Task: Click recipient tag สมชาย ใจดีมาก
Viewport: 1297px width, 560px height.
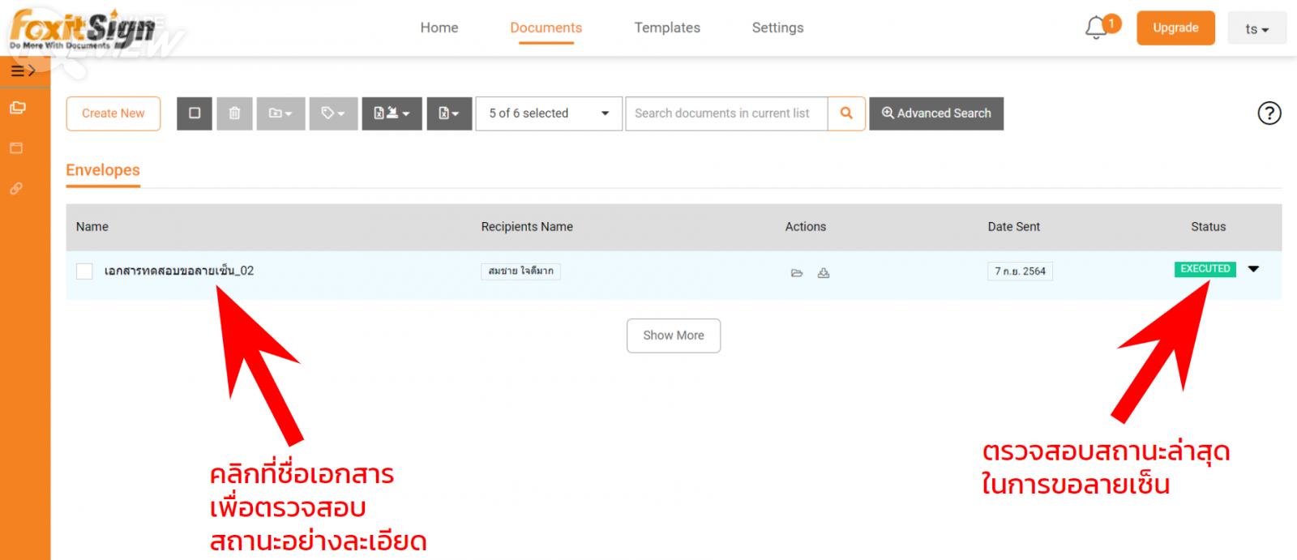Action: (x=520, y=271)
